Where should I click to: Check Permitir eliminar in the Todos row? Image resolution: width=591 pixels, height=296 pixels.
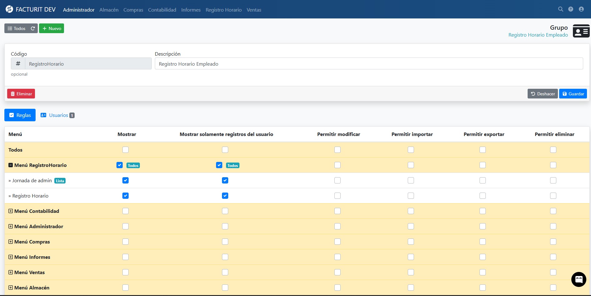tap(553, 150)
